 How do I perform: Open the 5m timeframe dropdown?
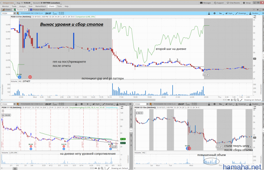[221, 13]
